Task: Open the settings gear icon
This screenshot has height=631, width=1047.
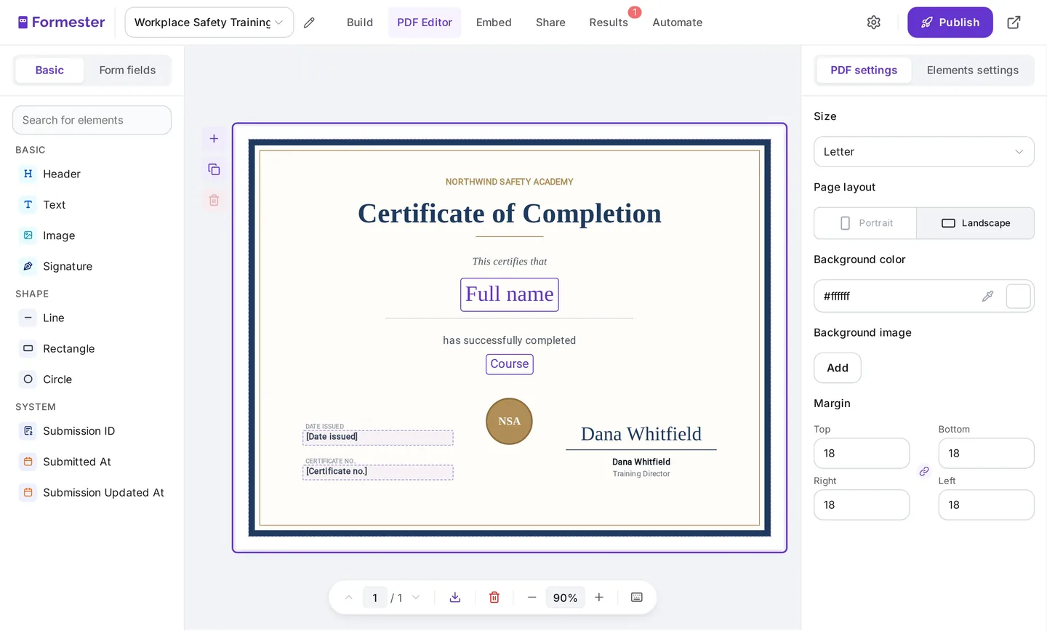Action: [874, 23]
